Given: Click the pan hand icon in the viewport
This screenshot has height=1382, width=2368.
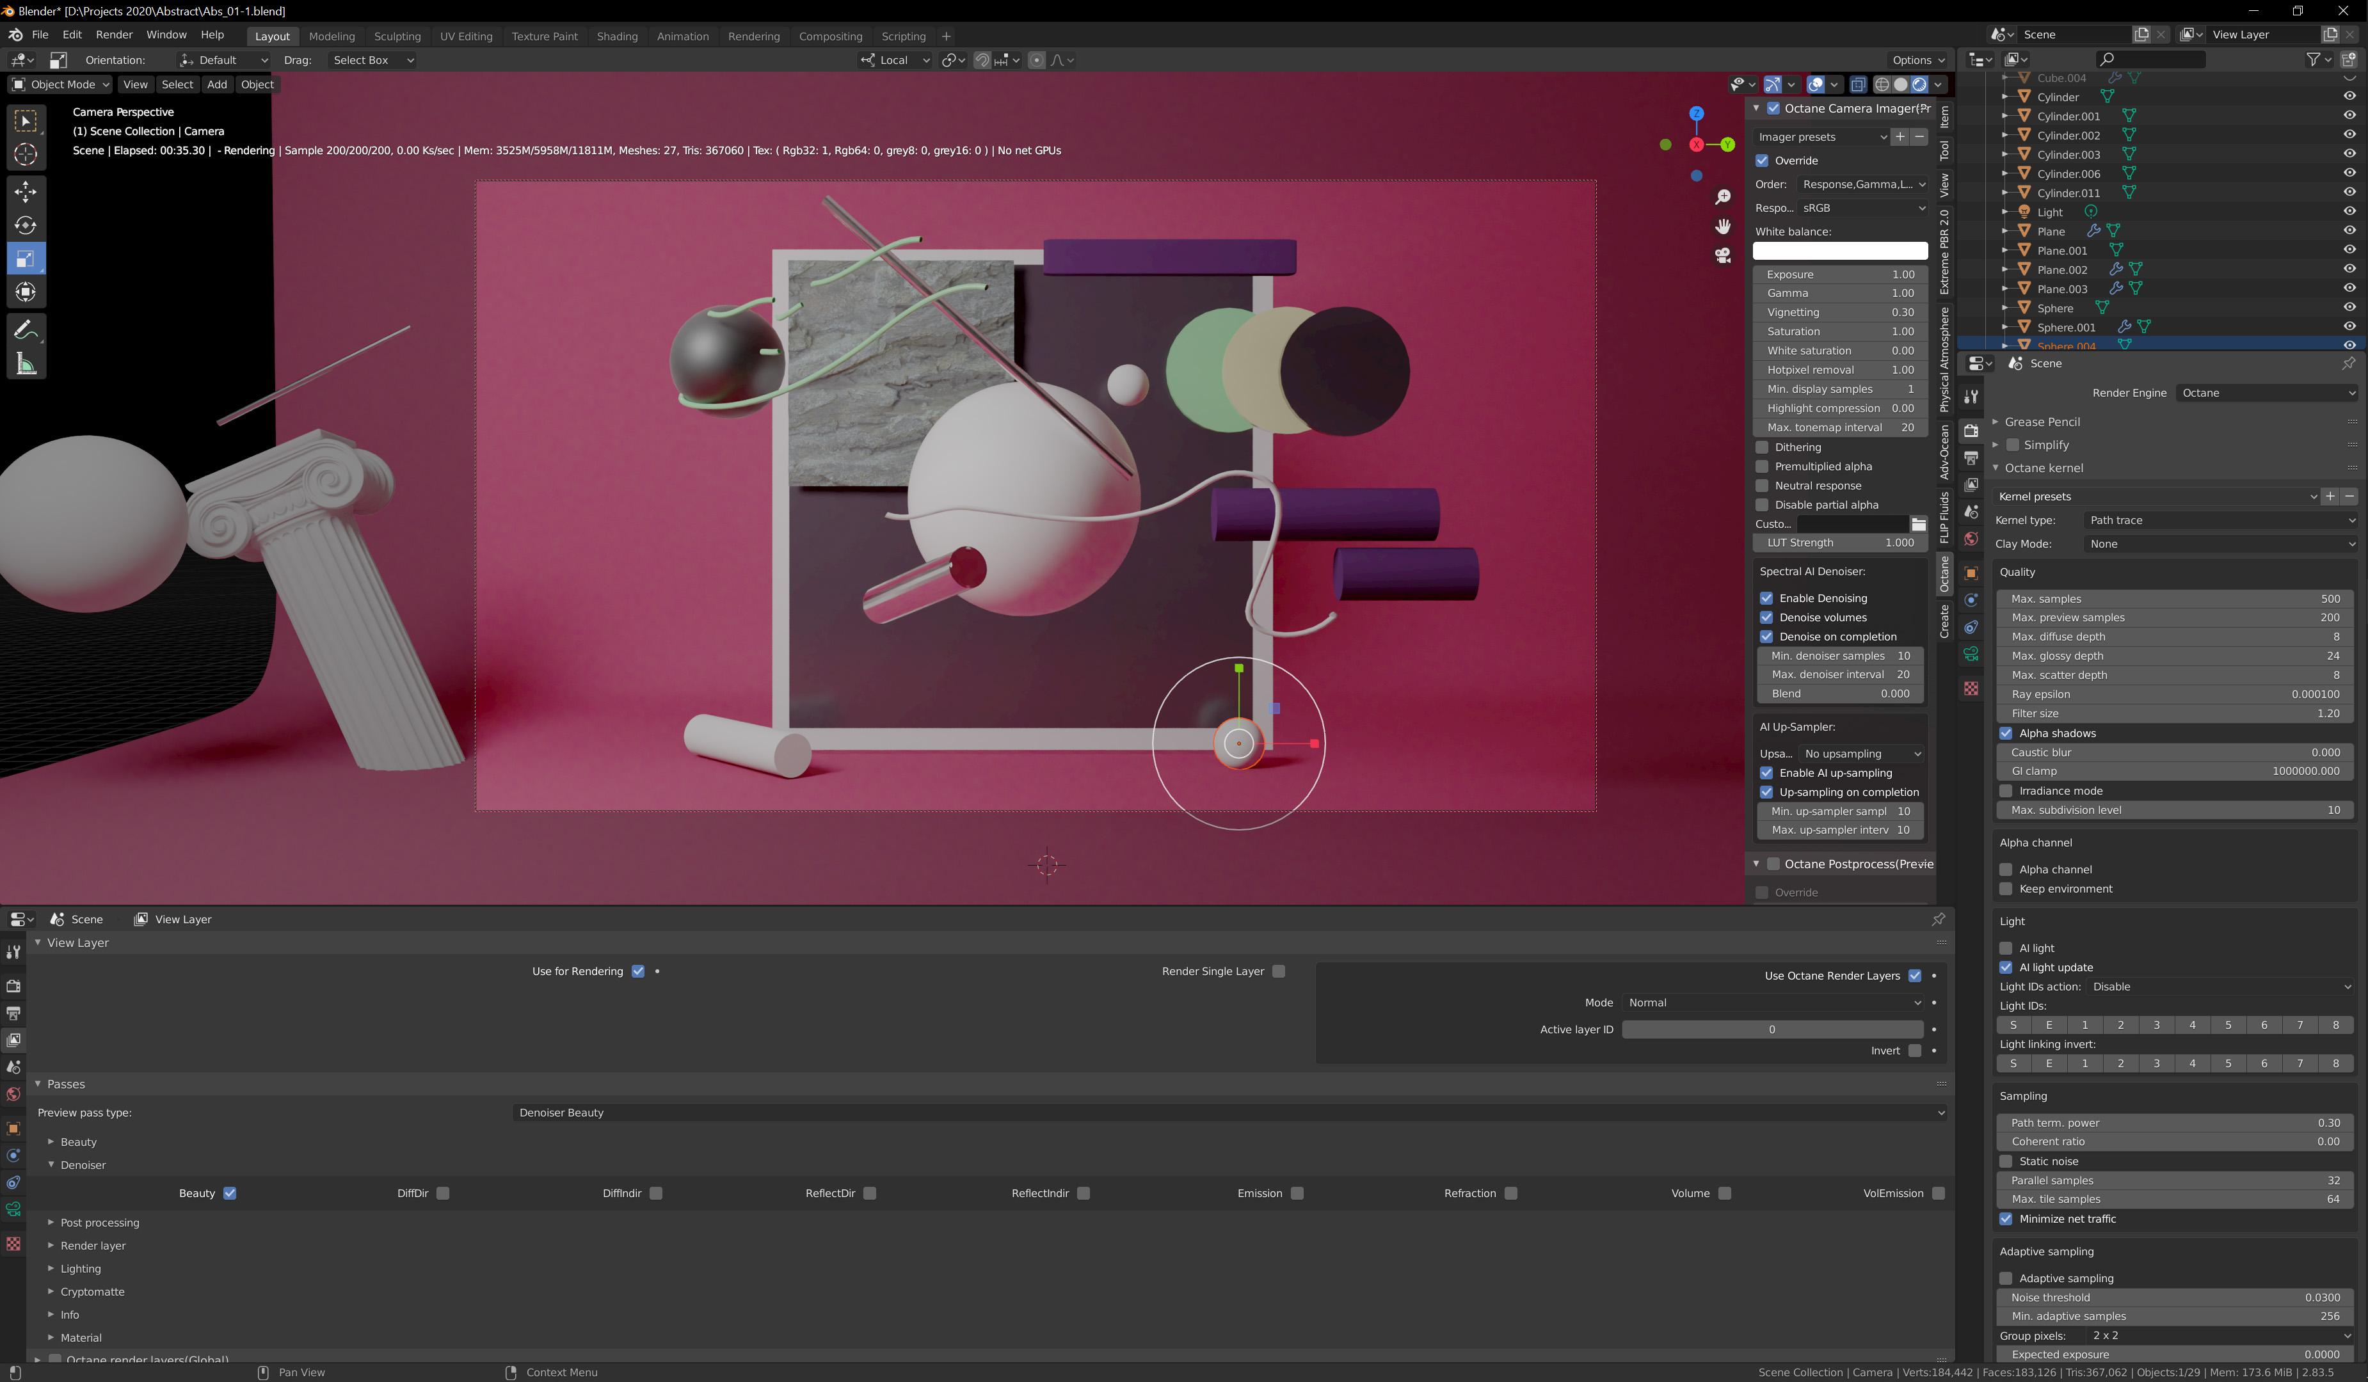Looking at the screenshot, I should pyautogui.click(x=1722, y=226).
